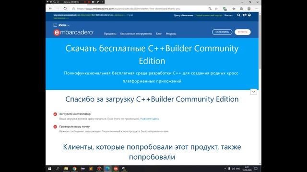The image size is (307, 172).
Task: Click the microphone icon in system tray
Action: click(229, 169)
